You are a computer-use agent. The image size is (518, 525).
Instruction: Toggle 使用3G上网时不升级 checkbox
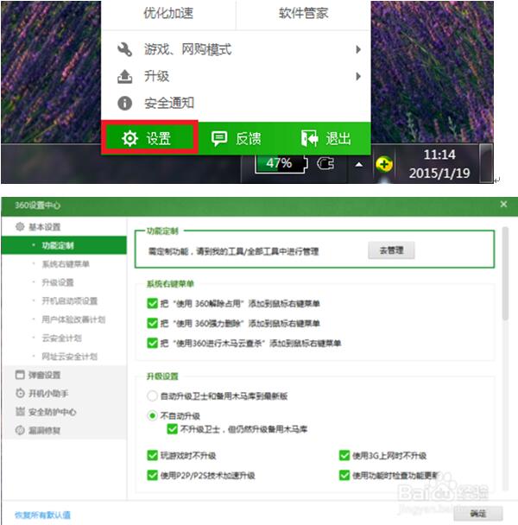click(x=344, y=455)
